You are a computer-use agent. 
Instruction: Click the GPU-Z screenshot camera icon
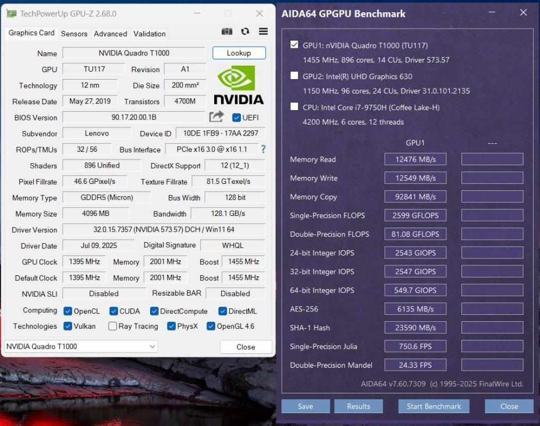[226, 31]
